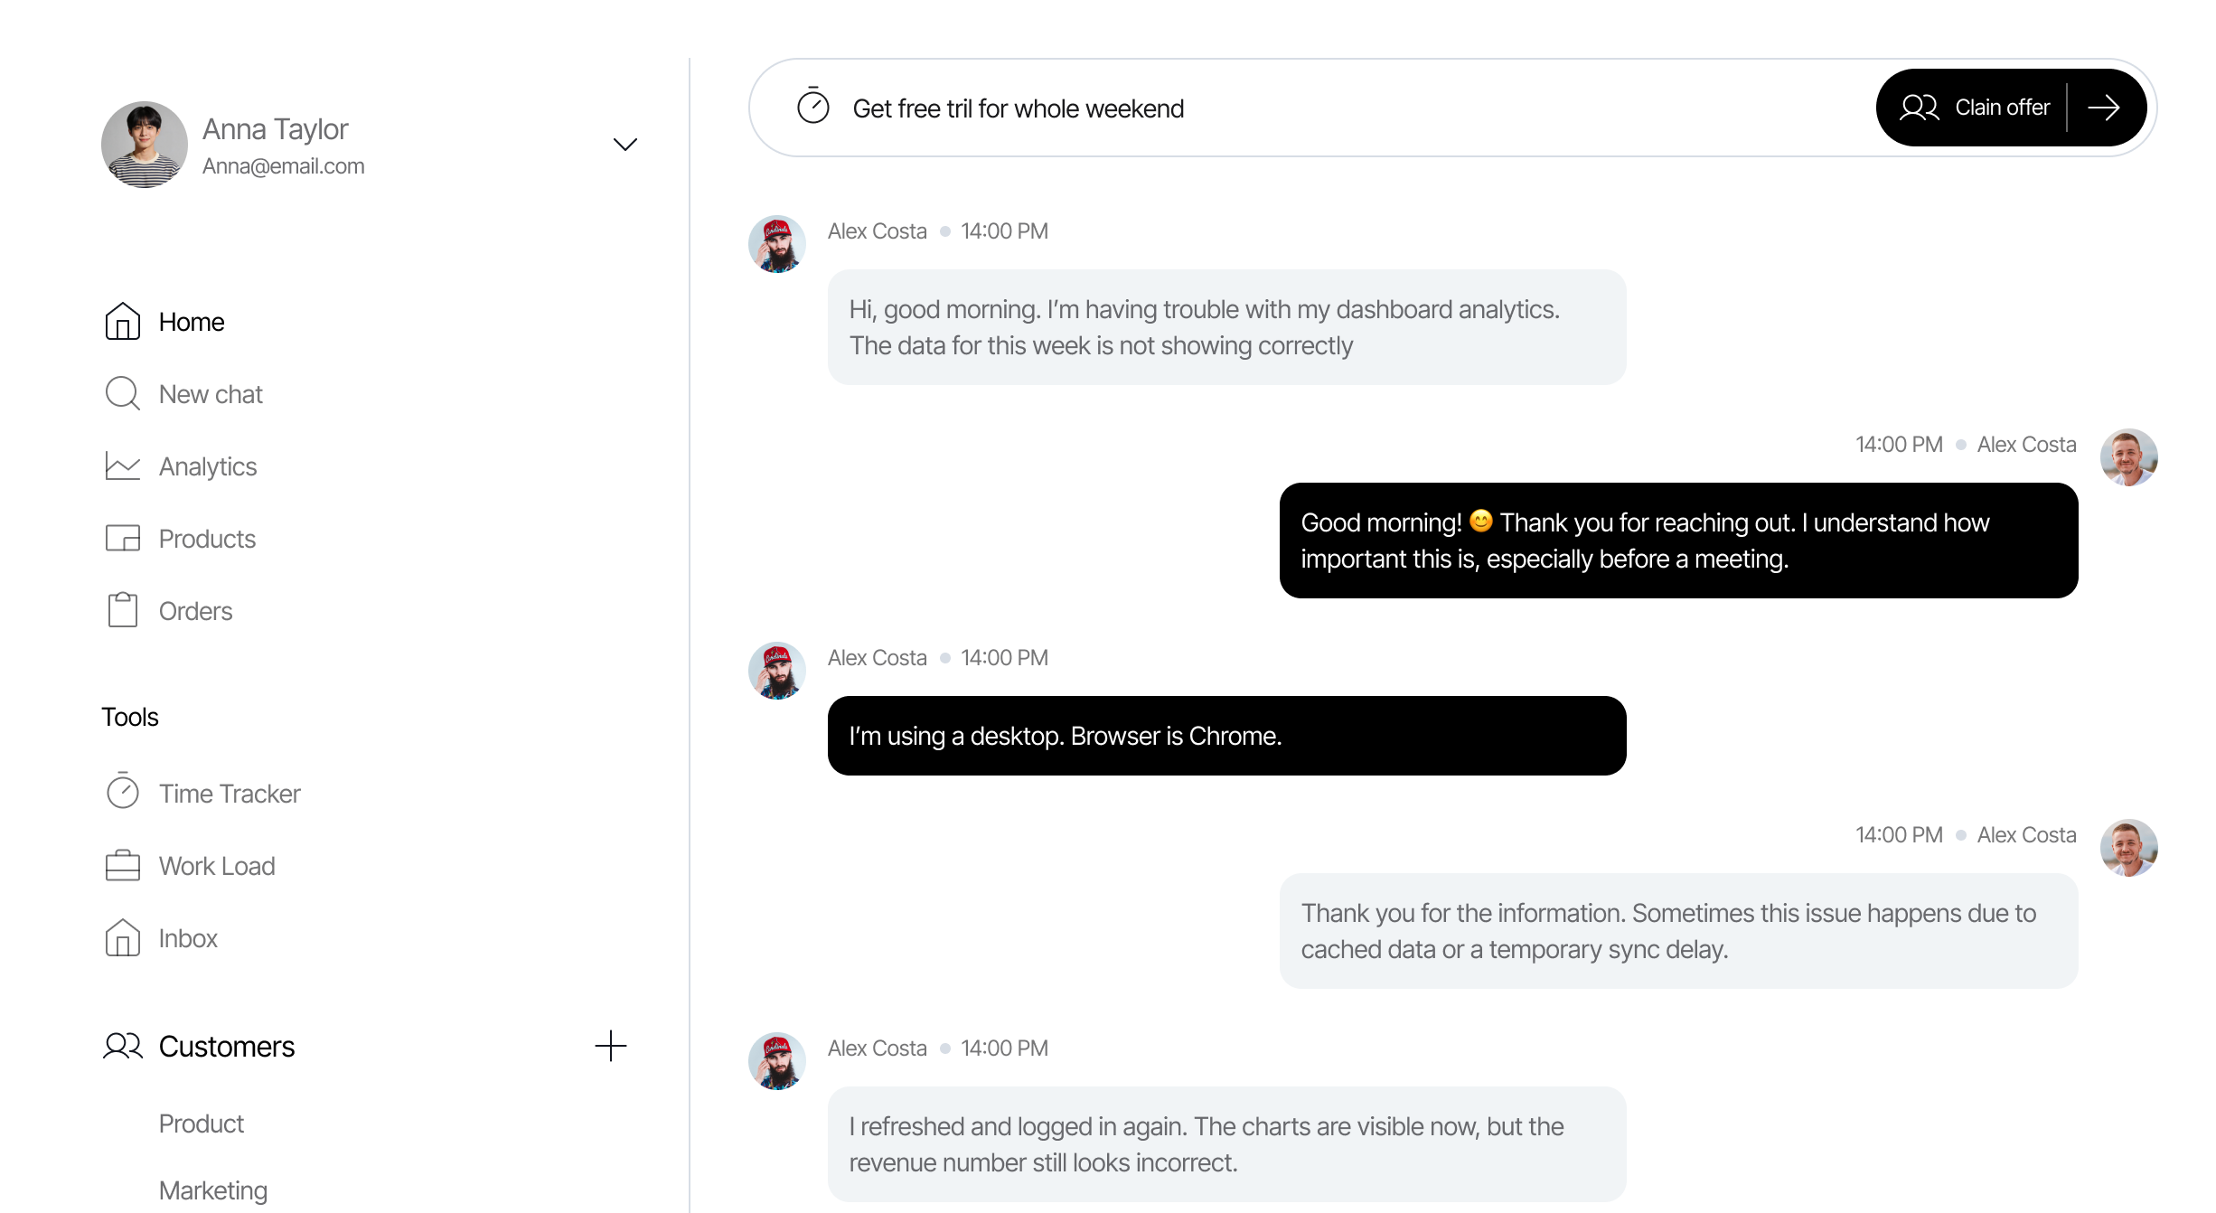Viewport: 2216px width, 1213px height.
Task: Click the arrow on the offer button
Action: tap(2104, 108)
